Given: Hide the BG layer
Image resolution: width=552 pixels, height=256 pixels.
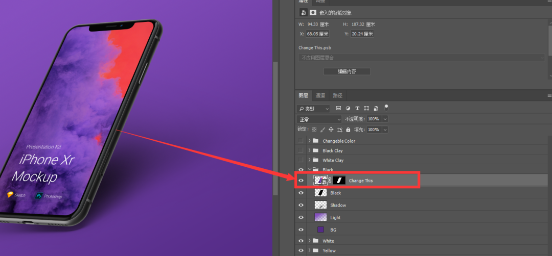Looking at the screenshot, I should coord(301,229).
